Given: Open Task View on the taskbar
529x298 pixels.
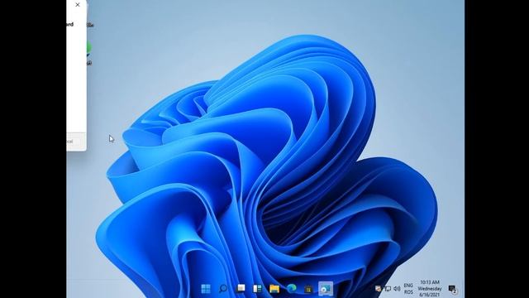Looking at the screenshot, I should (x=241, y=289).
